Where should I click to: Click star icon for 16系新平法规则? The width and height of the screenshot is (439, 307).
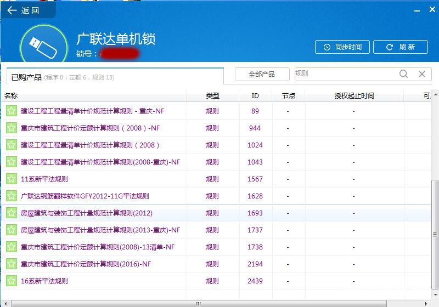tap(12, 281)
